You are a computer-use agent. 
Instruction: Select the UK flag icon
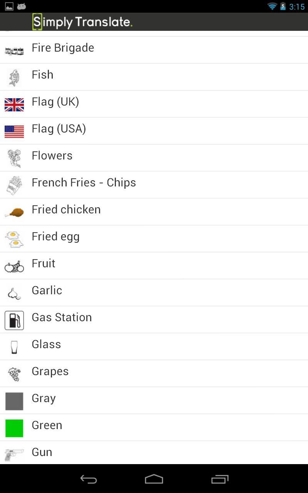[14, 104]
